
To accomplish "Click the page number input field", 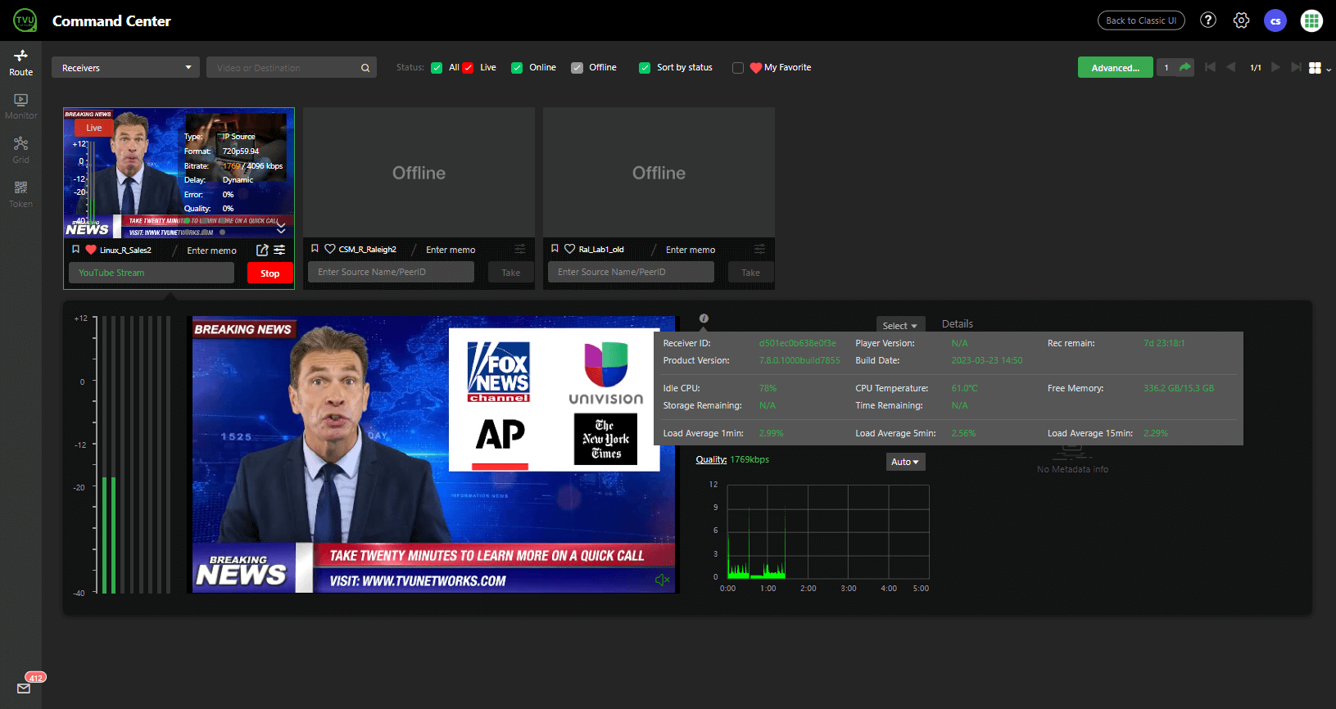I will coord(1166,67).
